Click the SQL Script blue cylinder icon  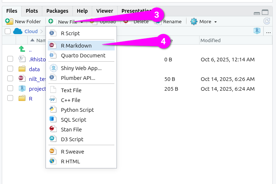pyautogui.click(x=53, y=119)
